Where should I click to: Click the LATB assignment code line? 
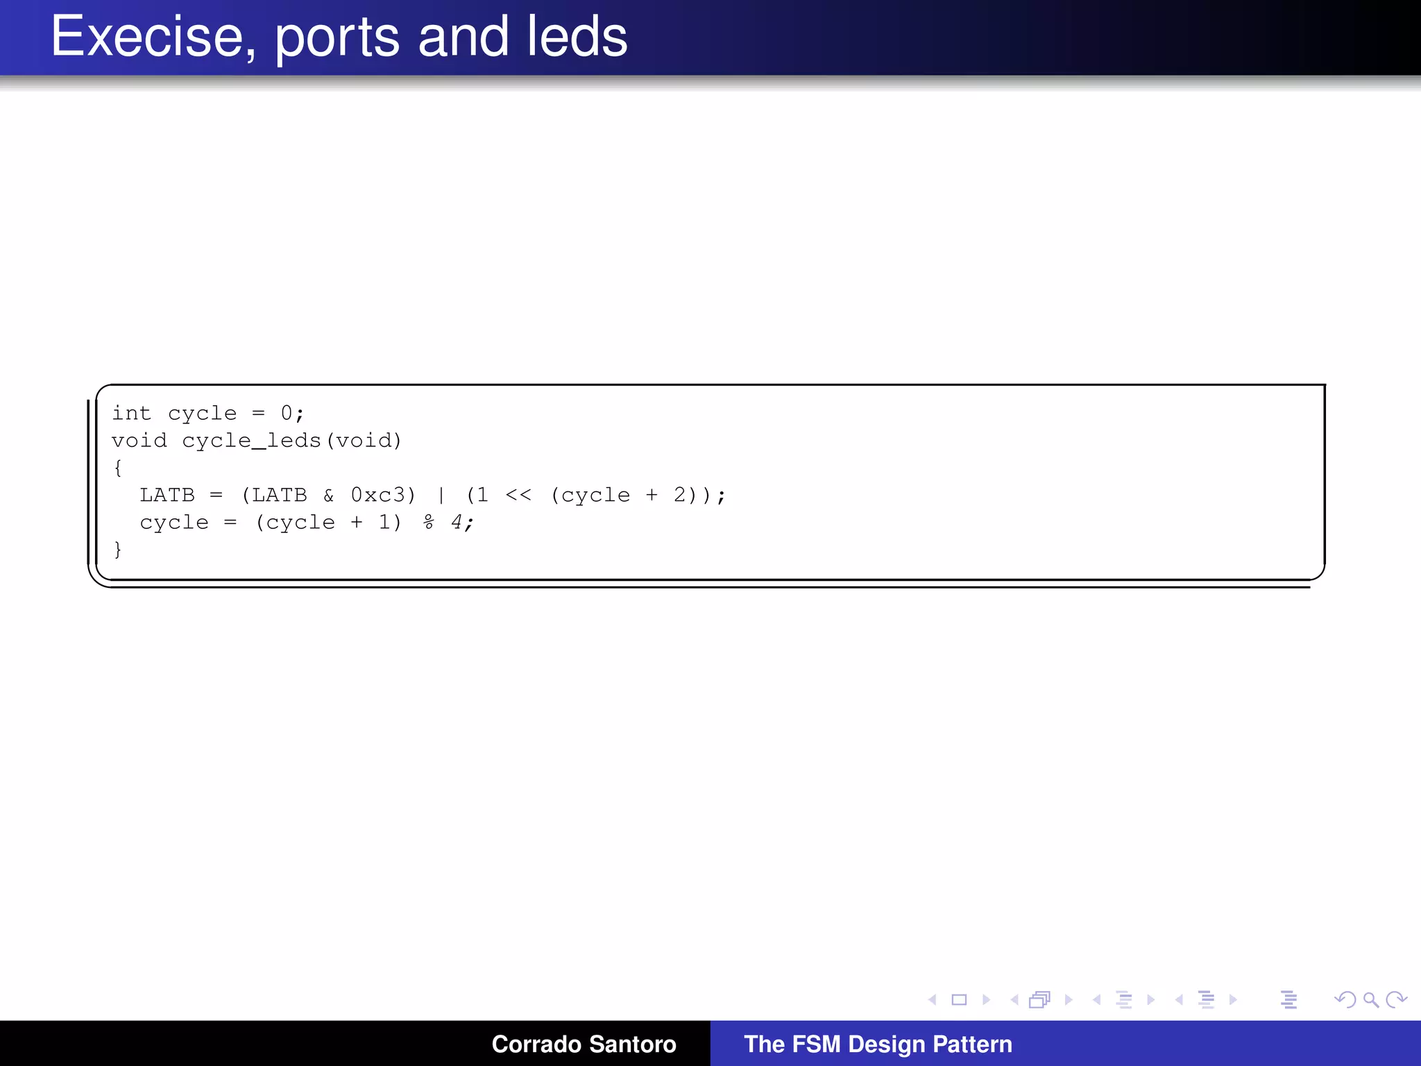click(432, 495)
